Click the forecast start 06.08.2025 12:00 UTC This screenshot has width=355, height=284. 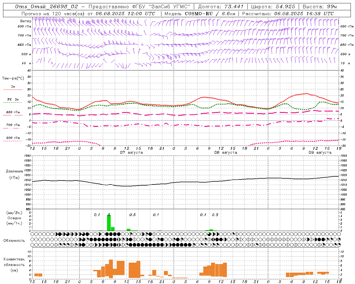coord(125,14)
